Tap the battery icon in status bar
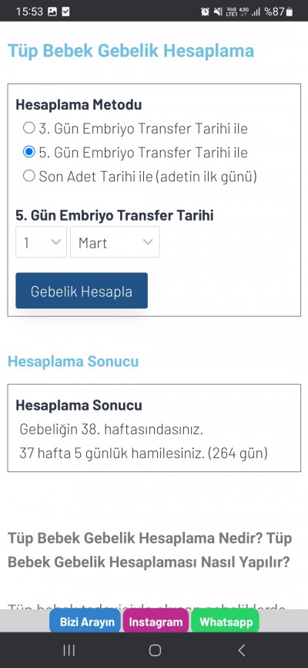Image resolution: width=308 pixels, height=668 pixels. tap(290, 12)
